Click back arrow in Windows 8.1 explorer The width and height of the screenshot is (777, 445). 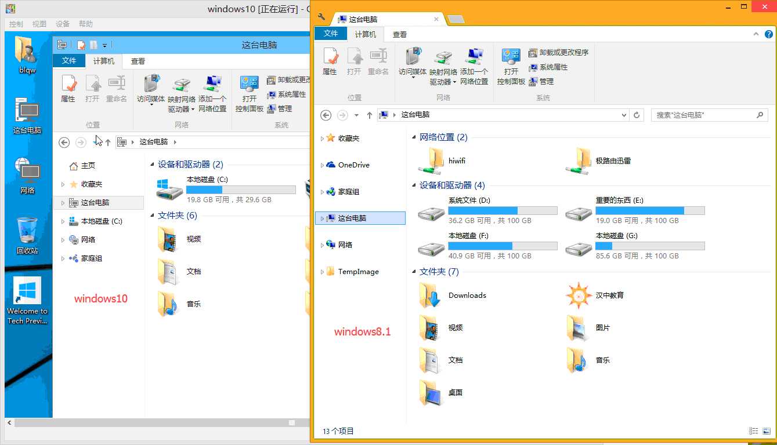click(326, 115)
